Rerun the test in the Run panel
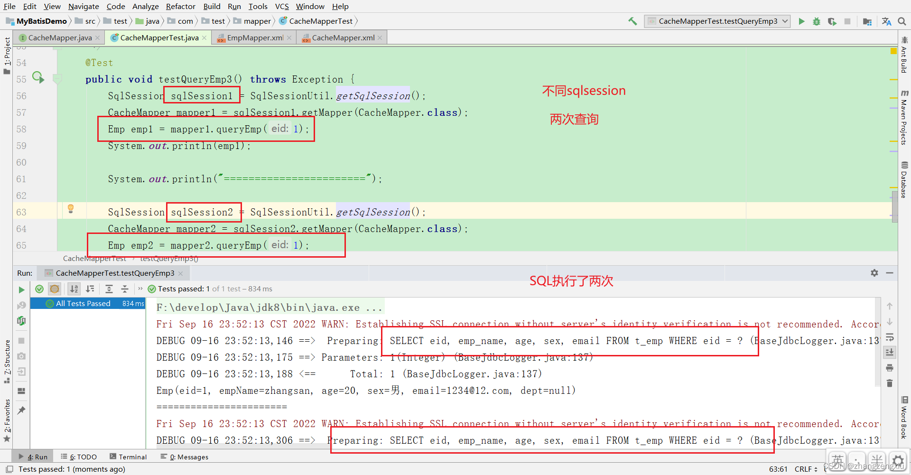 coord(21,289)
